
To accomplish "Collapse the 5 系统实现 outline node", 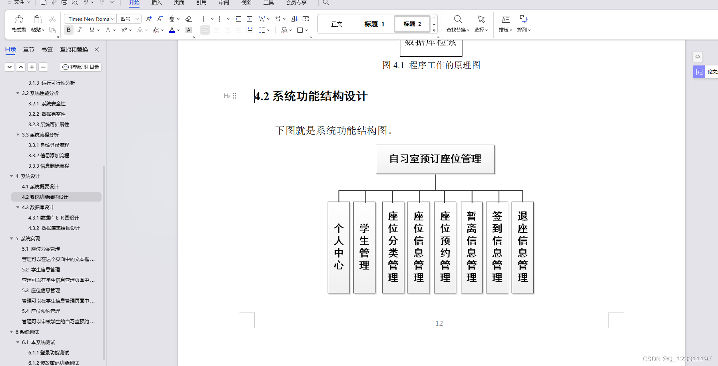I will pos(11,238).
